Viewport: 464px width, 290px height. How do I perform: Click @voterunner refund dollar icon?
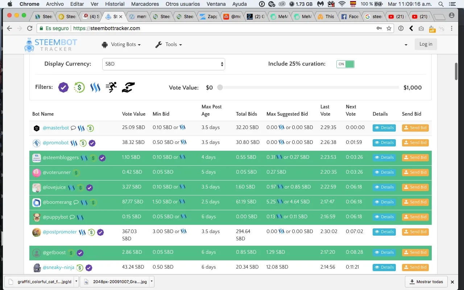[x=76, y=173]
